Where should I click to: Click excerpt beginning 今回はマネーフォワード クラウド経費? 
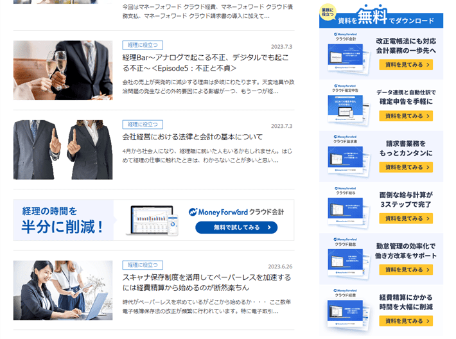207,12
